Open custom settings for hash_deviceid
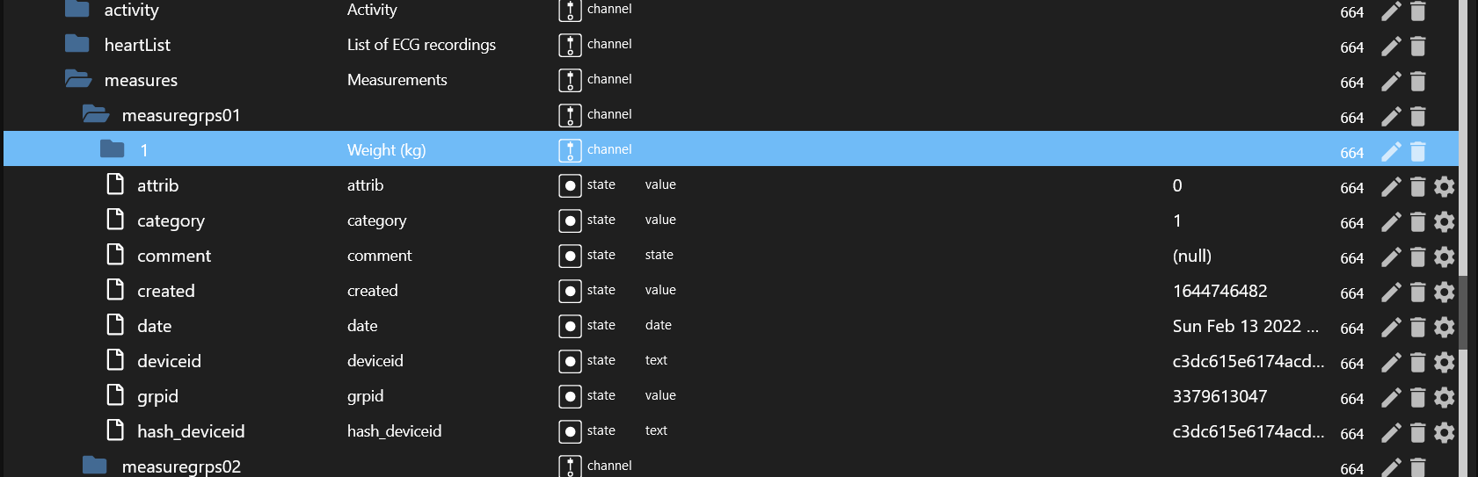The image size is (1478, 477). pyautogui.click(x=1445, y=432)
